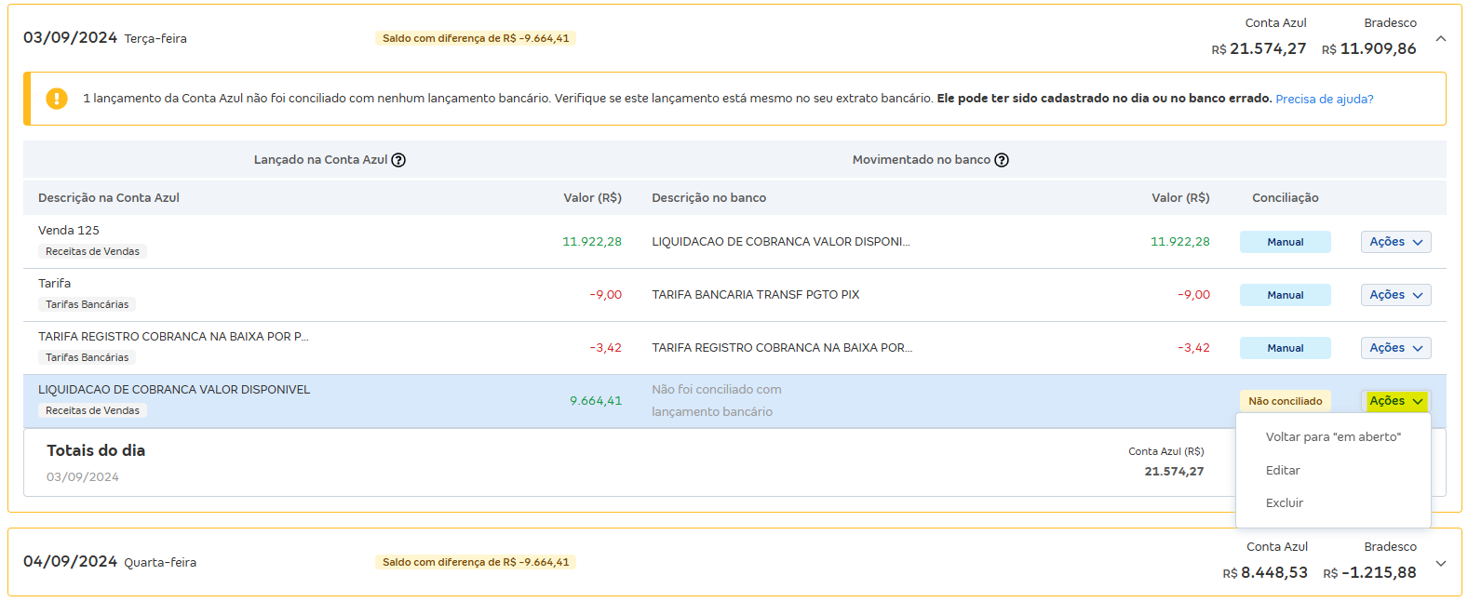
Task: Expand the 04/09/2024 day section
Action: pyautogui.click(x=1440, y=563)
